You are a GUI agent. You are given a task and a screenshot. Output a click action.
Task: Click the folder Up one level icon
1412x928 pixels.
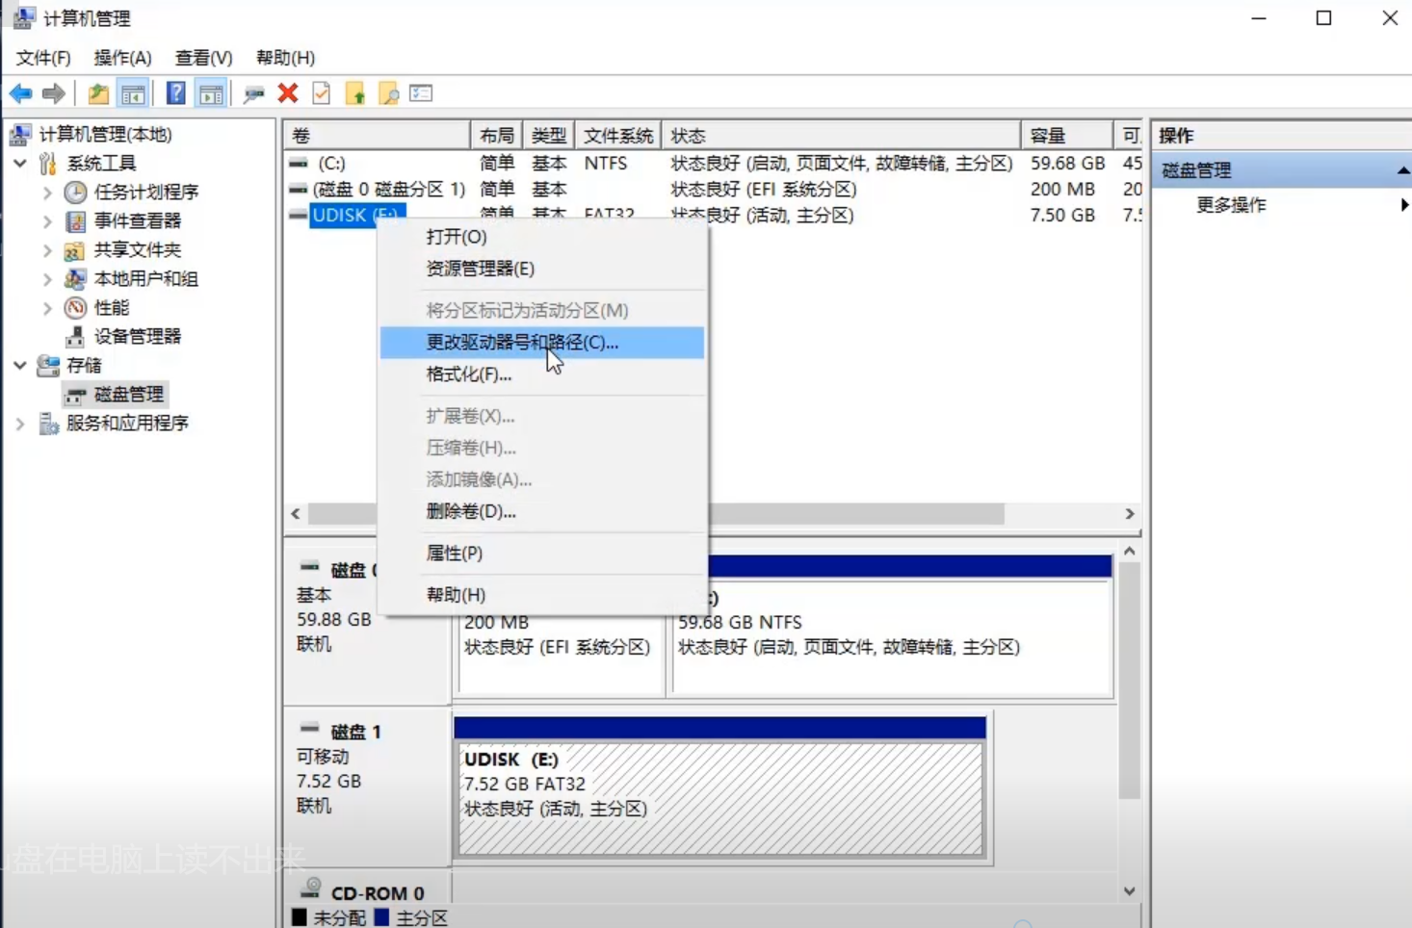pyautogui.click(x=97, y=93)
